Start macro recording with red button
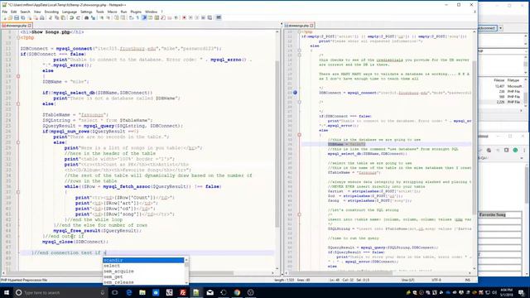The image size is (530, 298). click(184, 17)
